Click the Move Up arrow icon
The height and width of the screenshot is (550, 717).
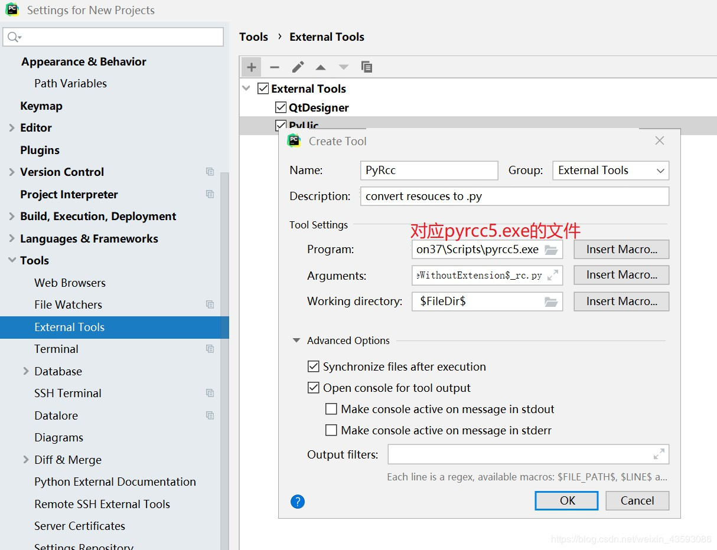320,67
